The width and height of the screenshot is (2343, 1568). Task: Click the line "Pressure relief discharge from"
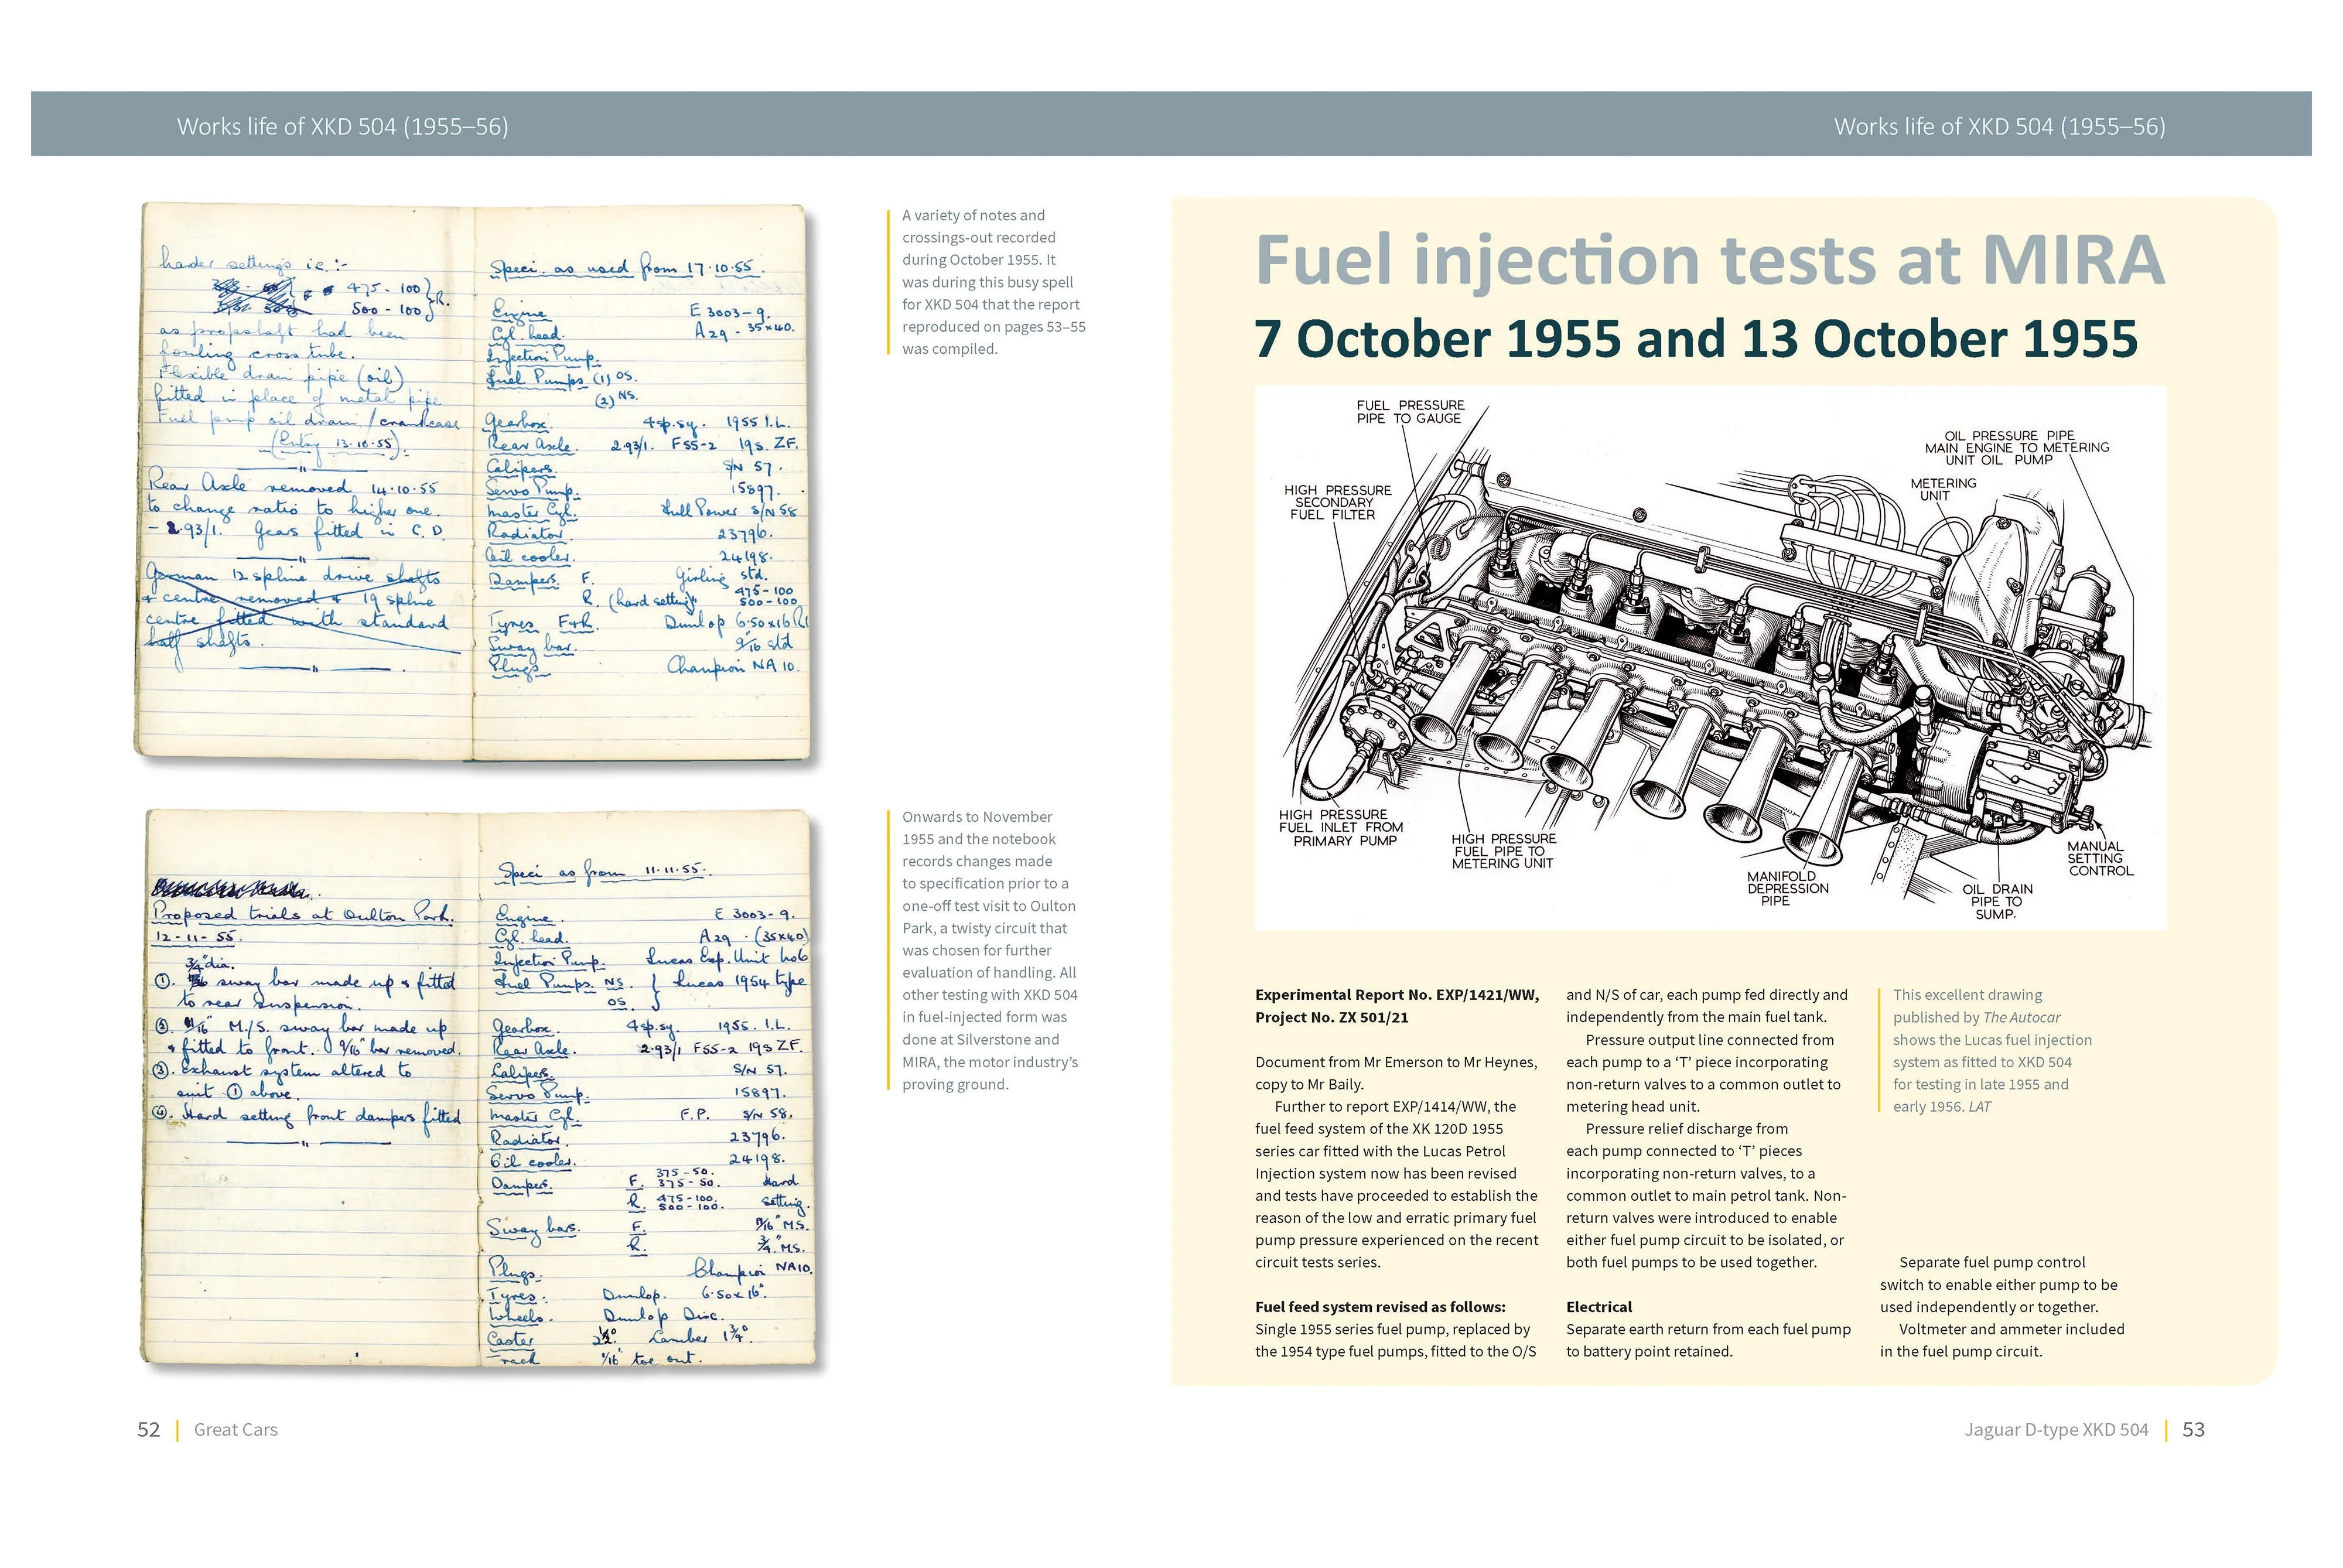click(x=1687, y=1129)
